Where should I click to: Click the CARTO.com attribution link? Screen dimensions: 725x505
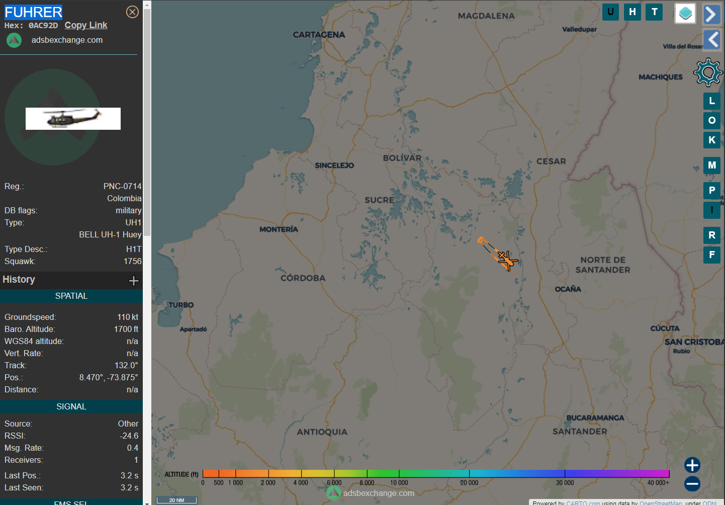tap(583, 502)
